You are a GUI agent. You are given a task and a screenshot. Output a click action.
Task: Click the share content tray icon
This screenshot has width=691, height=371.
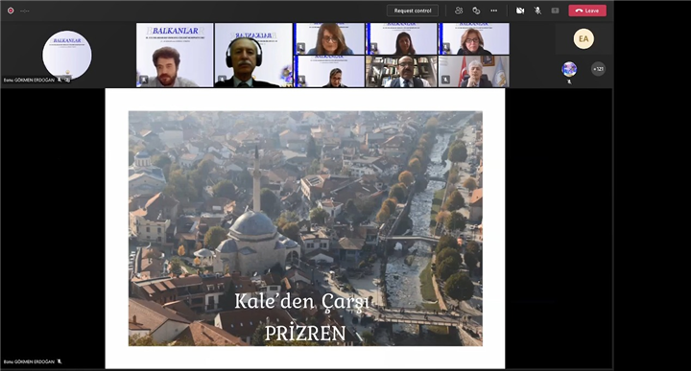[555, 11]
